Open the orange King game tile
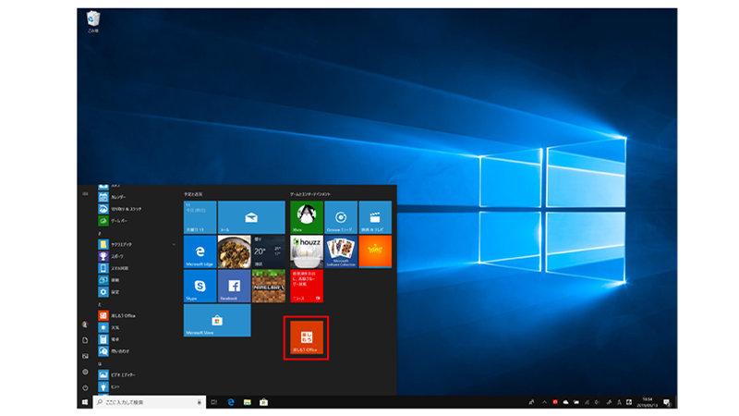739x416 pixels. 375,251
